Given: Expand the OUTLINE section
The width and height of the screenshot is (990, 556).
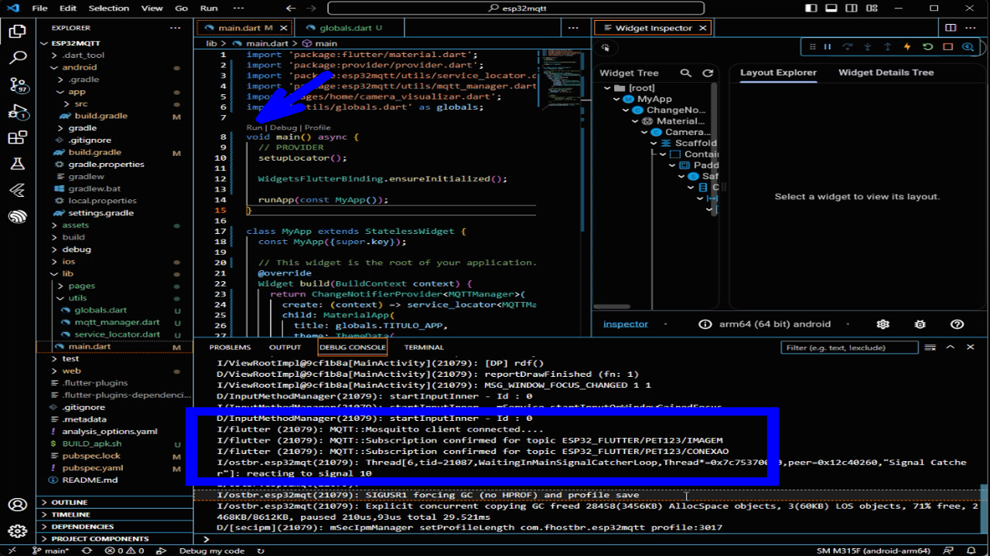Looking at the screenshot, I should [69, 503].
